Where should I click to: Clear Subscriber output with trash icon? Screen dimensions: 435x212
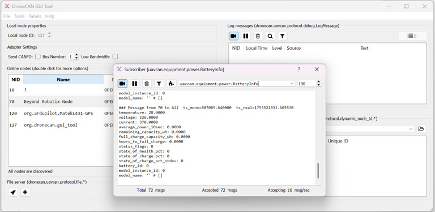tap(147, 84)
